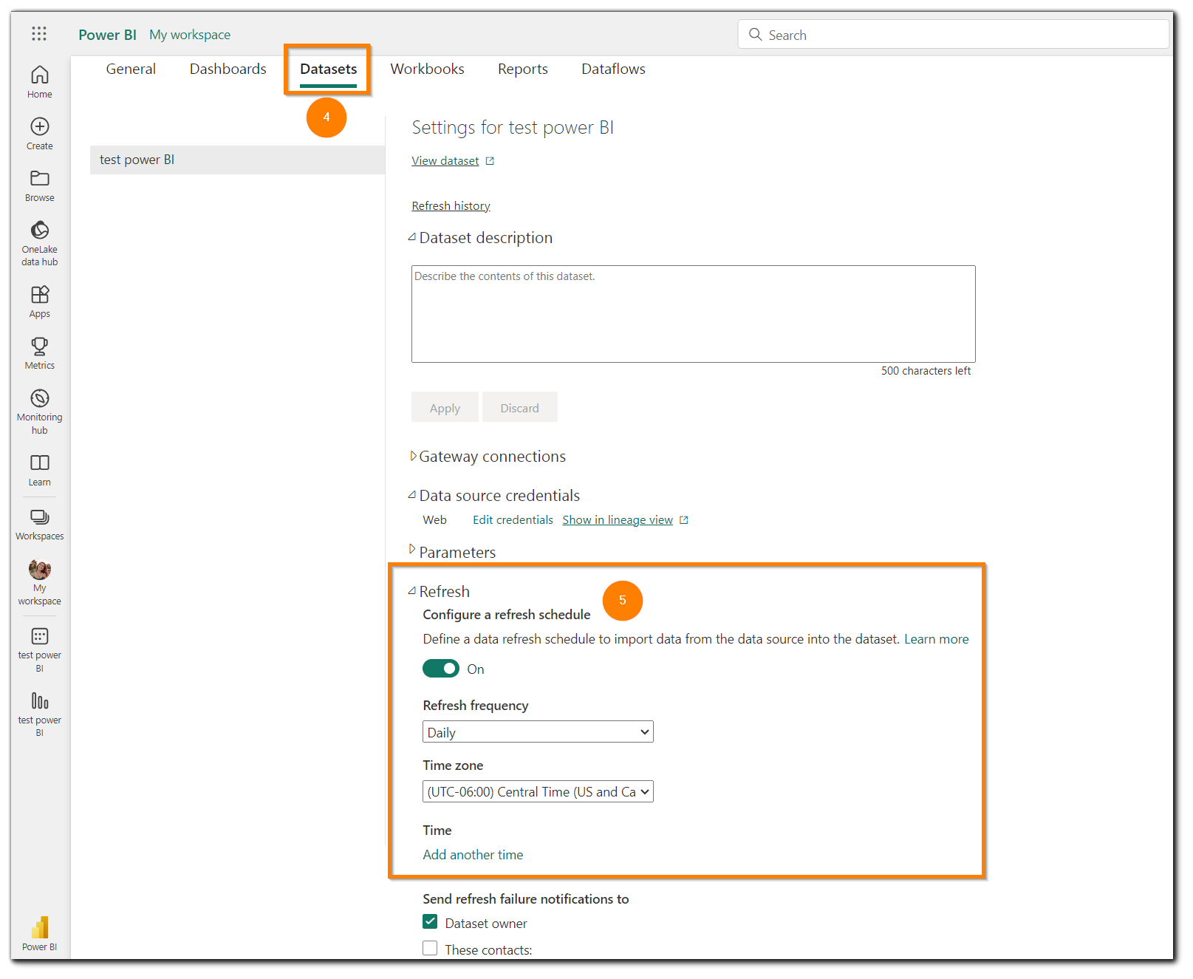Image resolution: width=1193 pixels, height=979 pixels.
Task: Collapse the Data source credentials section
Action: 412,495
